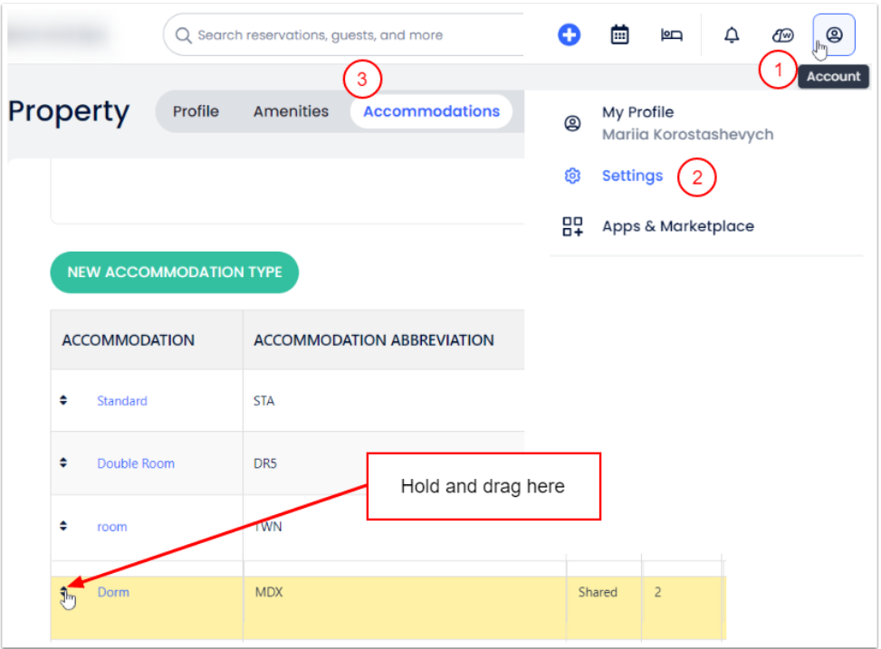
Task: Choose My Profile from account menu
Action: pyautogui.click(x=637, y=112)
